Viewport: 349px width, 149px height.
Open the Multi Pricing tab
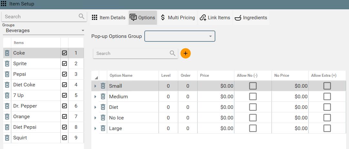click(178, 18)
